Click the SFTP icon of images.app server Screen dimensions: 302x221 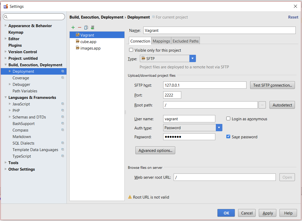(78, 48)
